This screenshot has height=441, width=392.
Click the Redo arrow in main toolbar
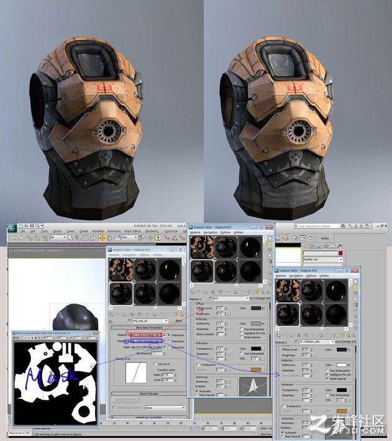[x=21, y=238]
